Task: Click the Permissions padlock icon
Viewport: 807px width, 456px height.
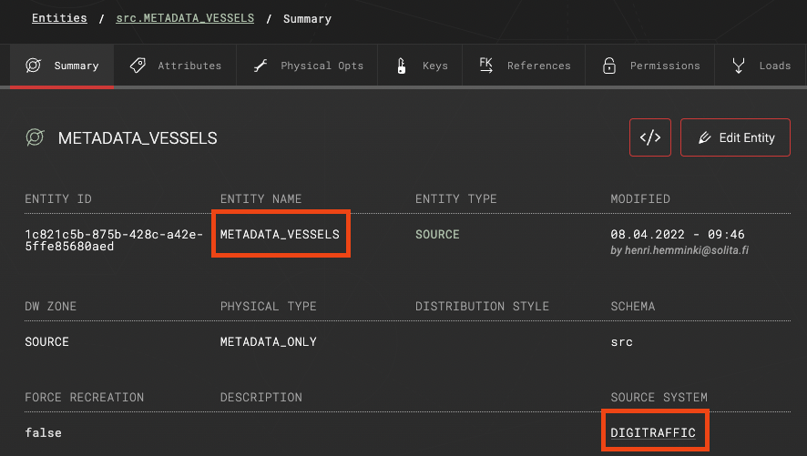Action: click(609, 66)
